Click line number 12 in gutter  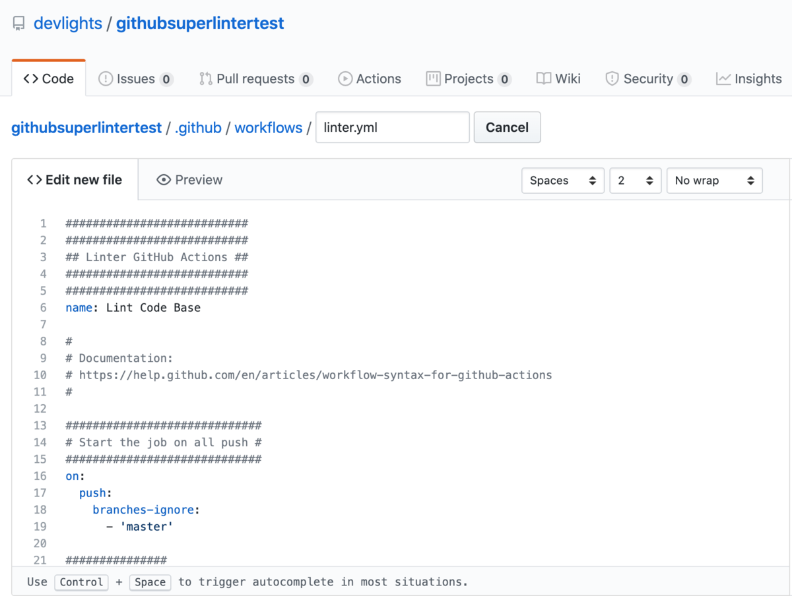pos(40,409)
